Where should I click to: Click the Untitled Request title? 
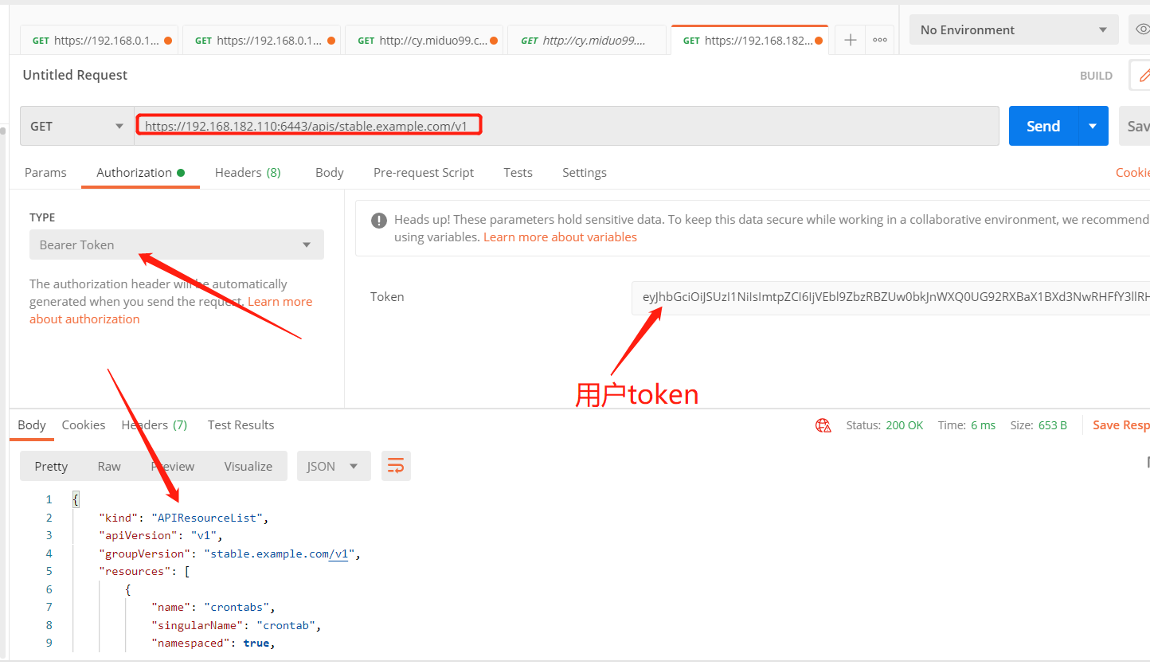(x=75, y=75)
